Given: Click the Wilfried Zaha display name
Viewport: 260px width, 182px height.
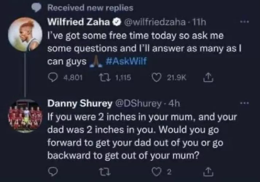Looking at the screenshot, I should (x=79, y=23).
